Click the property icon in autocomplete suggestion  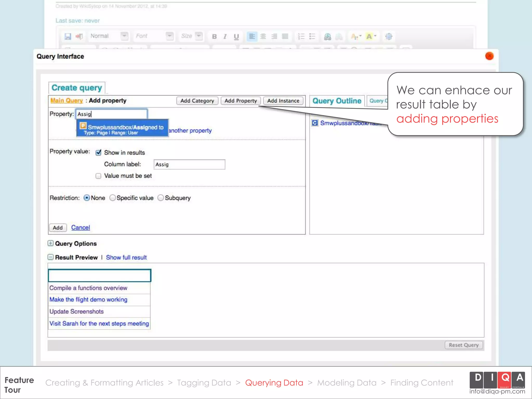point(83,126)
